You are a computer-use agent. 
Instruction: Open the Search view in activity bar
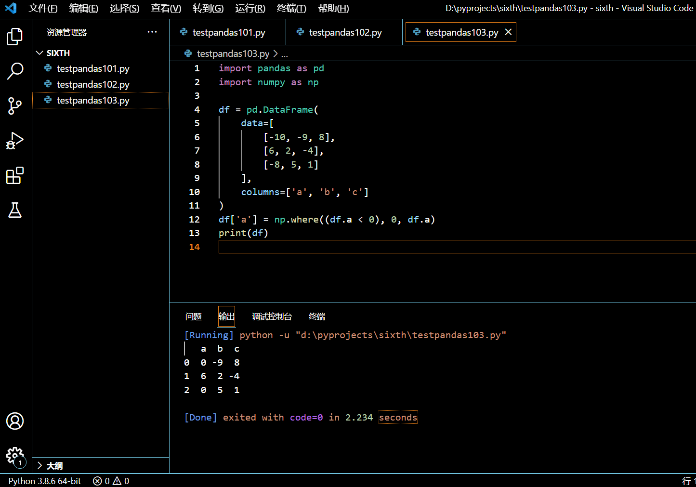point(15,71)
